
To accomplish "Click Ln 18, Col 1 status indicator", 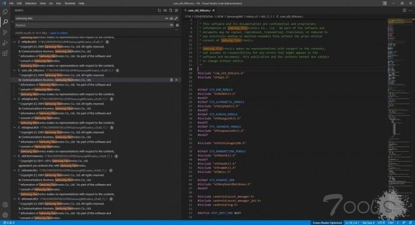I will pyautogui.click(x=352, y=223).
